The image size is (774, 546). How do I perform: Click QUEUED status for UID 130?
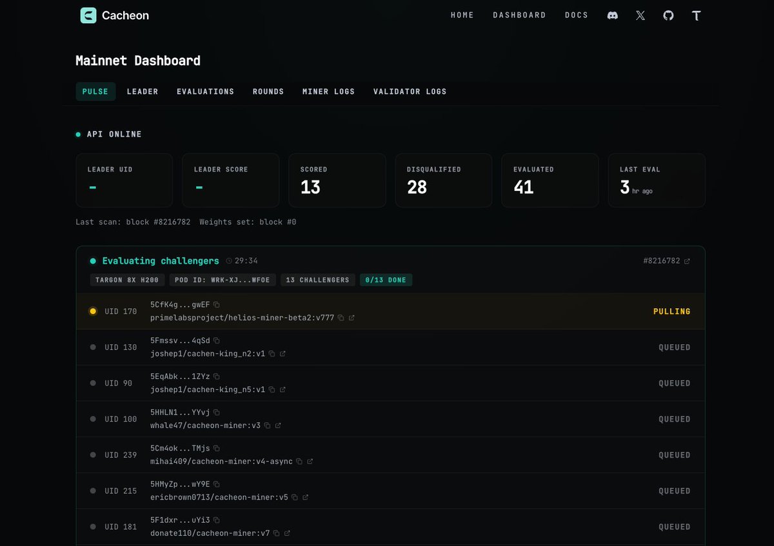(x=675, y=347)
